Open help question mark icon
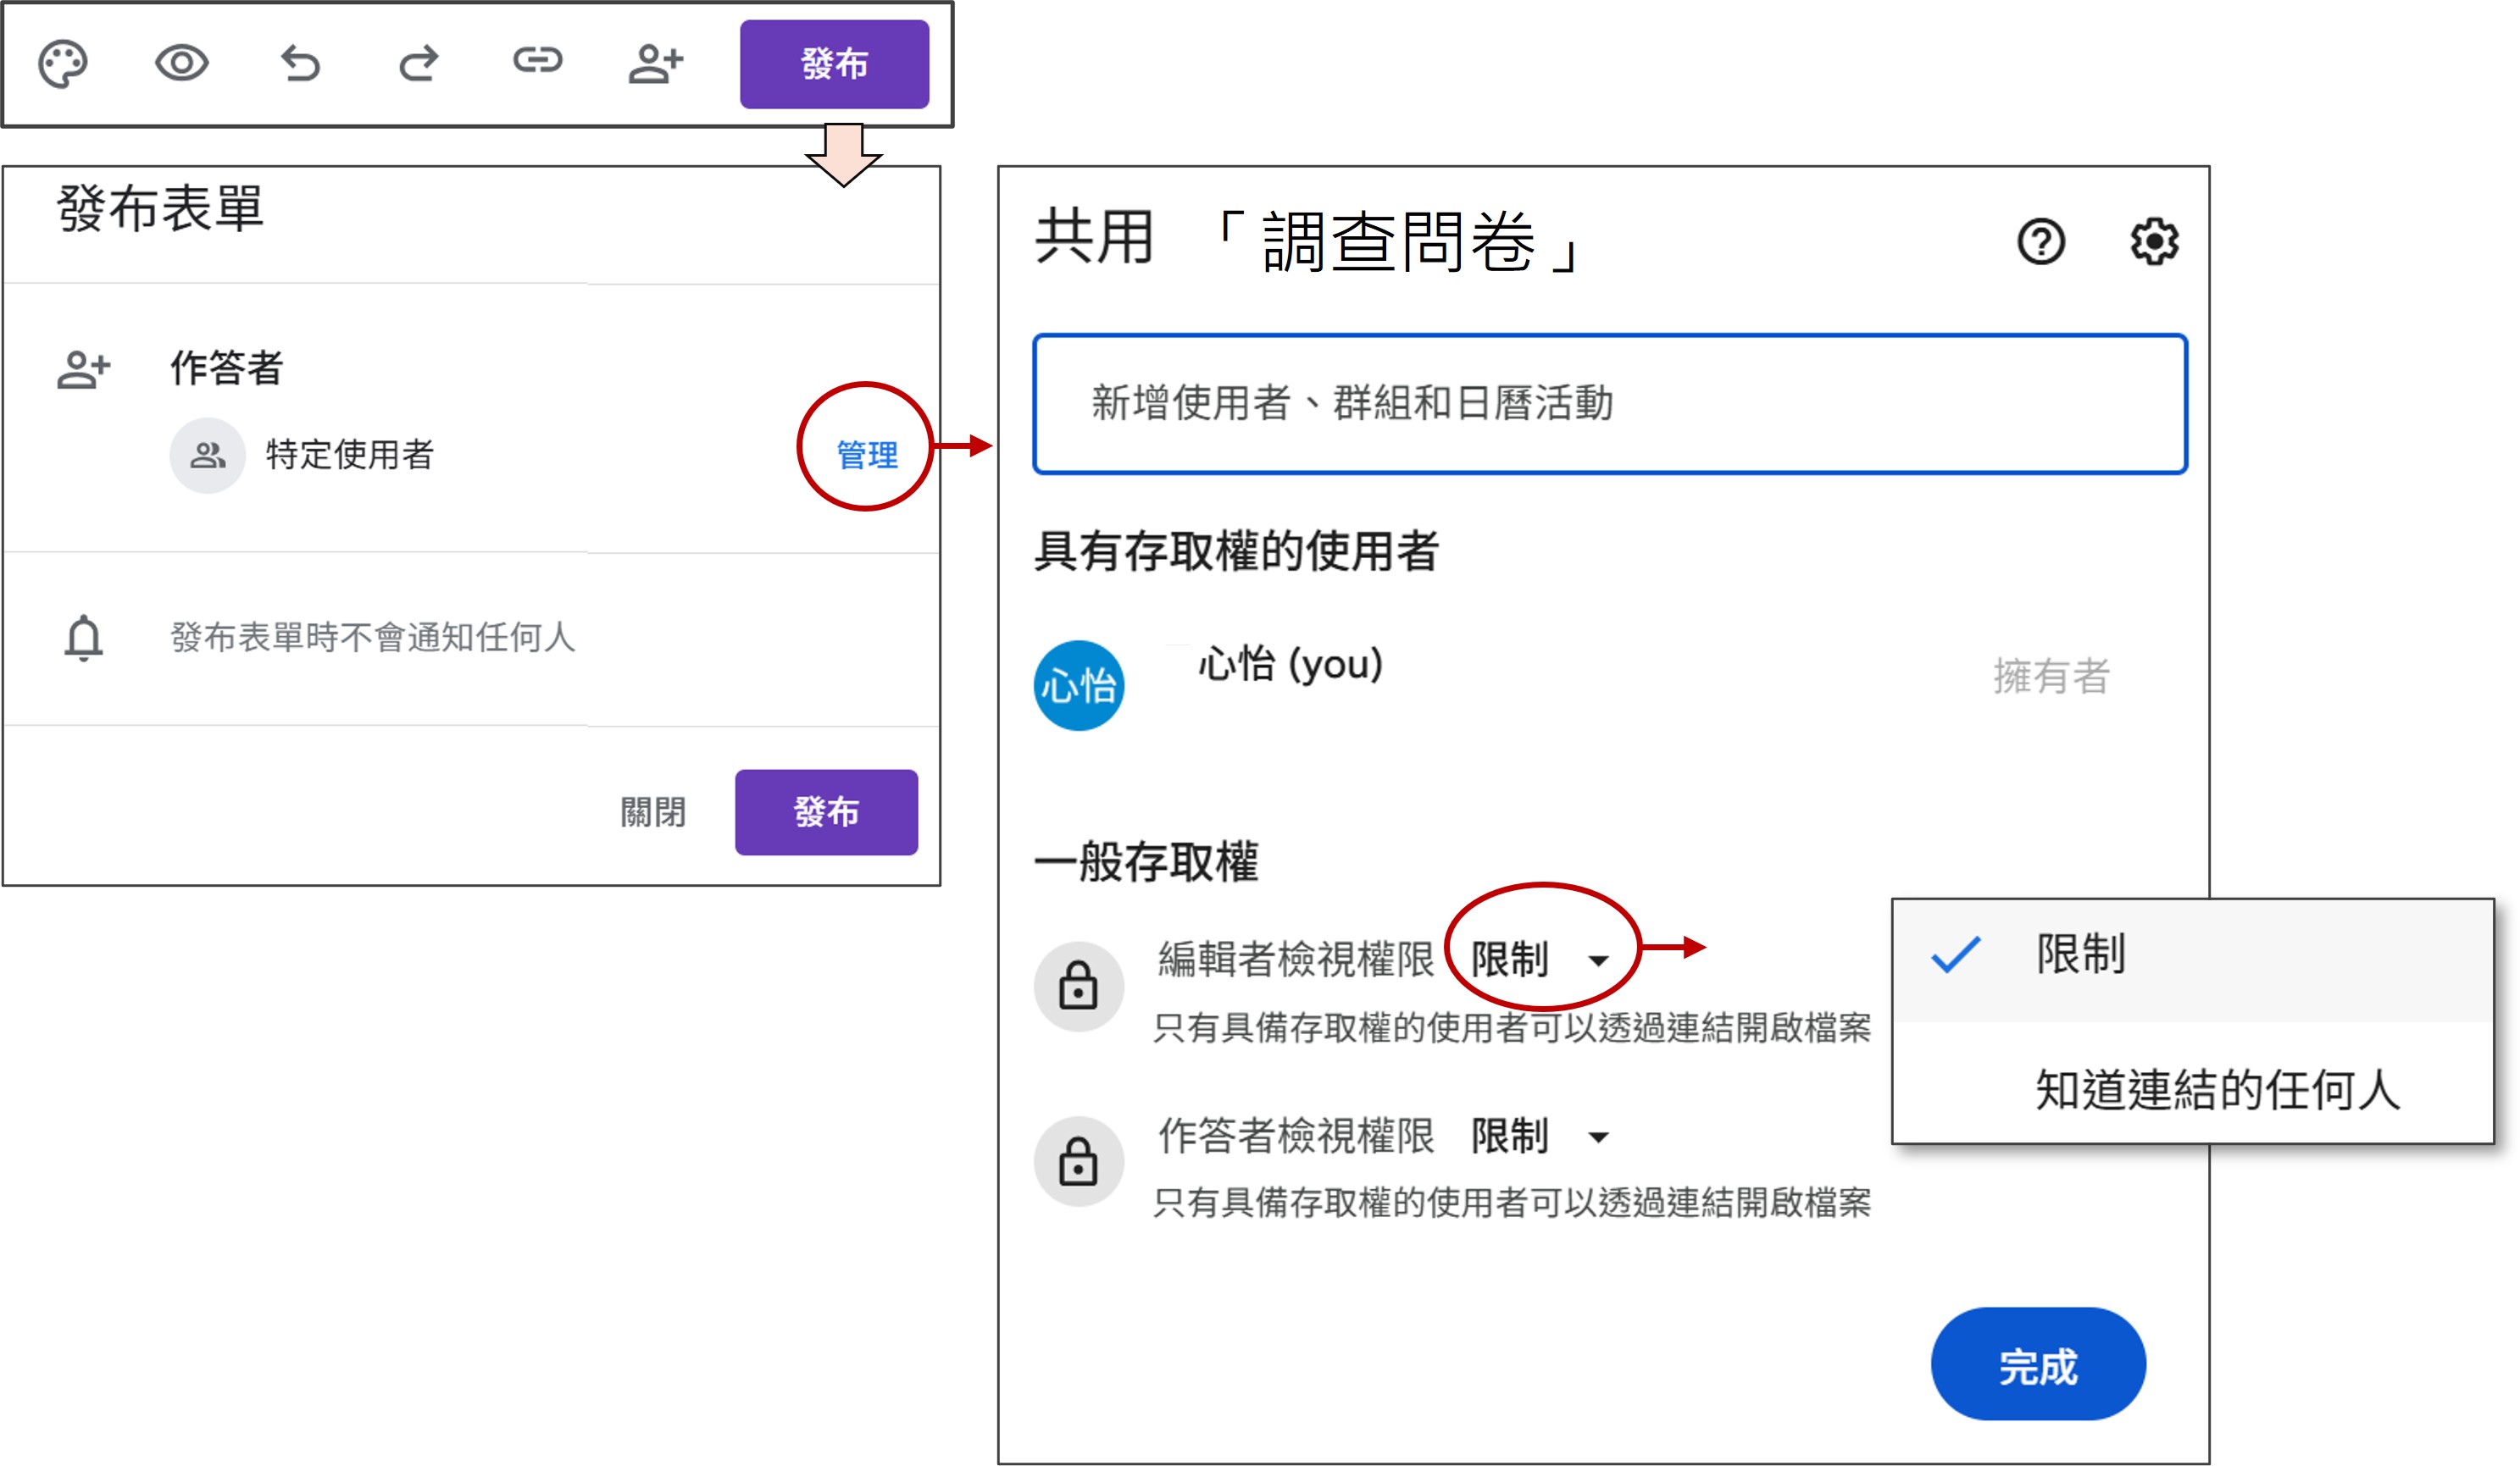Screen dimensions: 2520x1466 2040,242
